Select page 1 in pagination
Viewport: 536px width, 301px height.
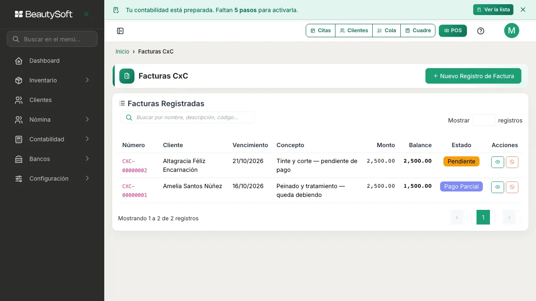point(483,217)
